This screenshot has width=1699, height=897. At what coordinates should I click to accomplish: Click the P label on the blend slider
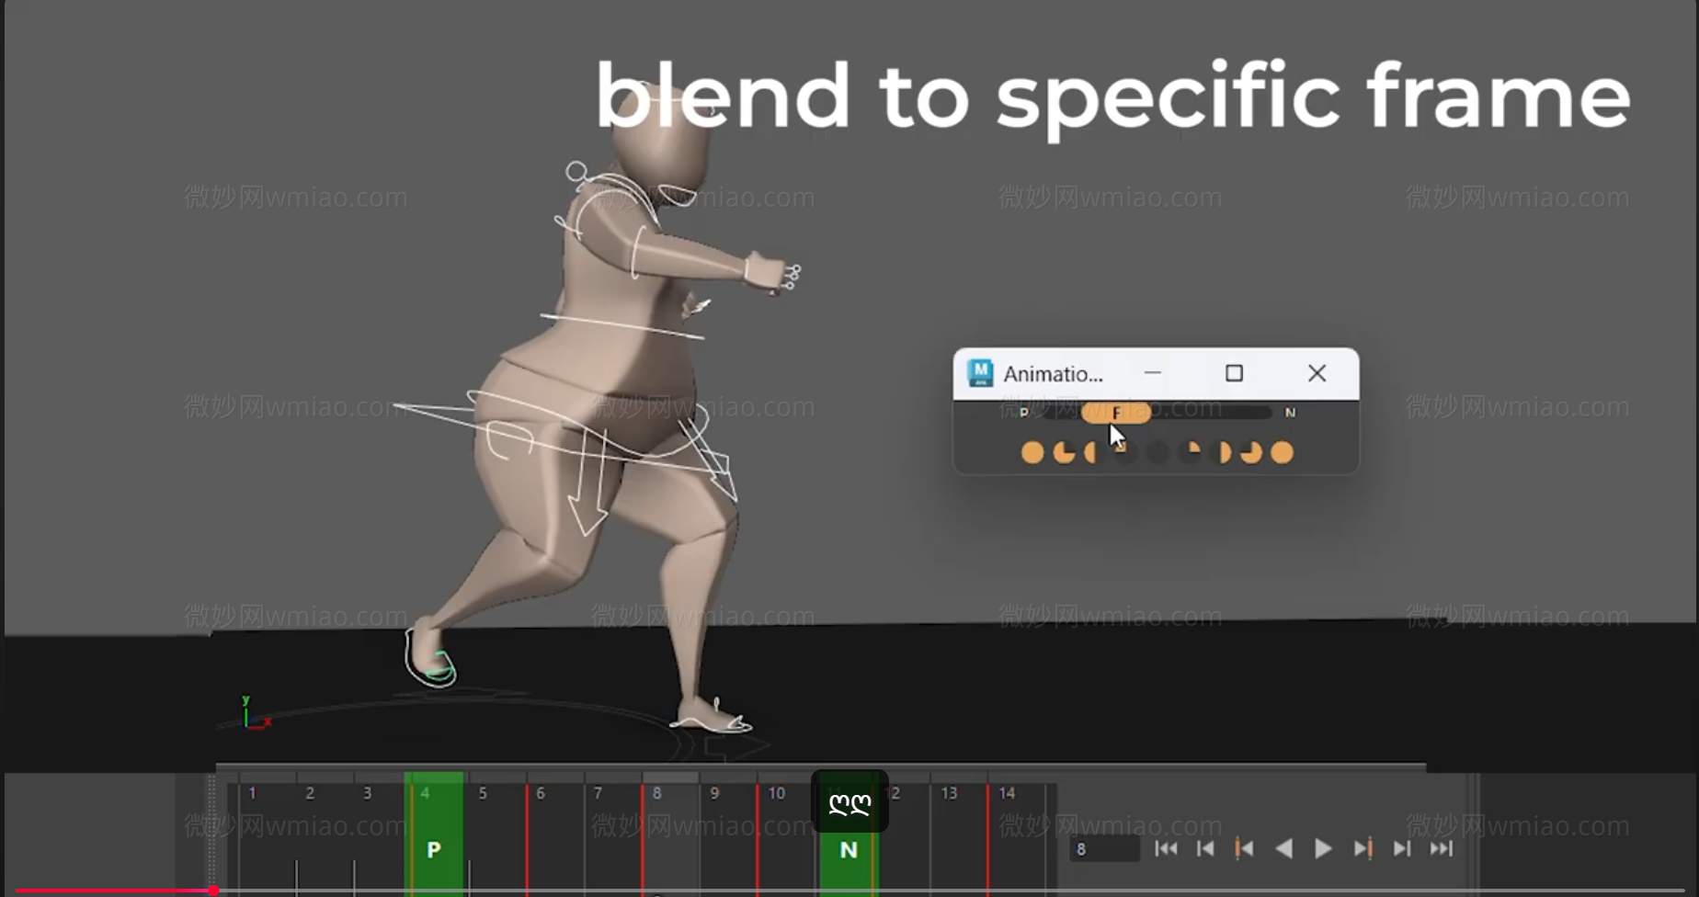pos(1023,413)
